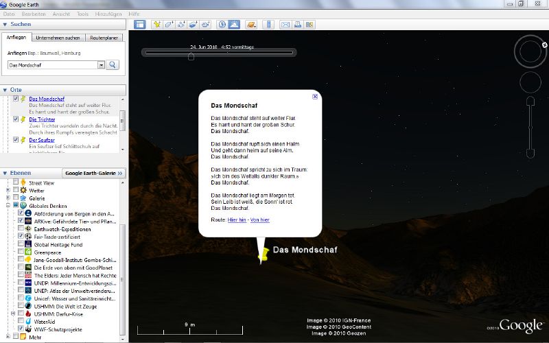Open the Google Earth-Galerie button

93,174
